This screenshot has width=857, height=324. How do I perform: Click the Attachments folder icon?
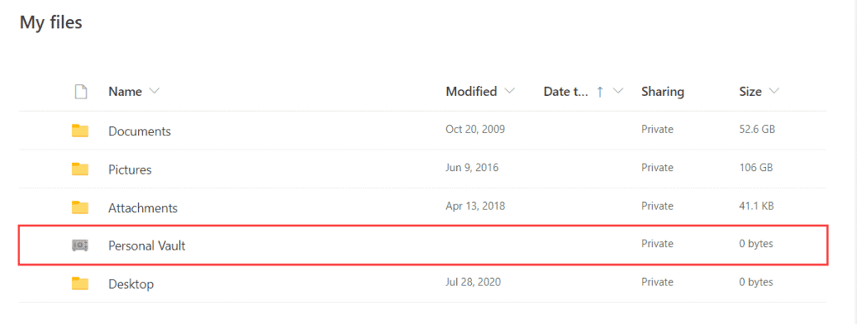pos(80,207)
